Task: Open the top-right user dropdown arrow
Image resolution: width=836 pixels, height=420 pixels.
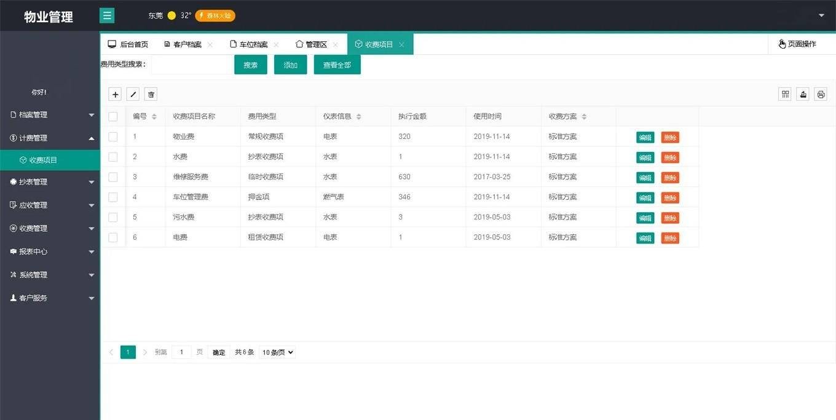Action: coord(821,15)
